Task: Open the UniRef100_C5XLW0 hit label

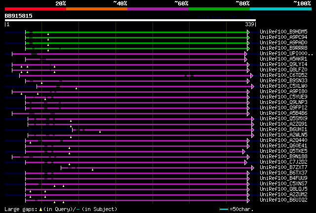Action: tap(283, 86)
